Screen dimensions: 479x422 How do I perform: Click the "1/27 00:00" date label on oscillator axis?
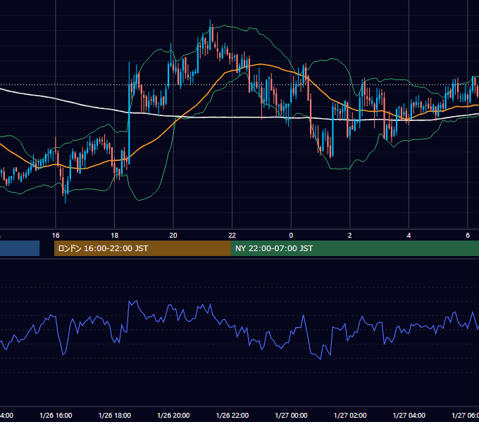pos(291,415)
